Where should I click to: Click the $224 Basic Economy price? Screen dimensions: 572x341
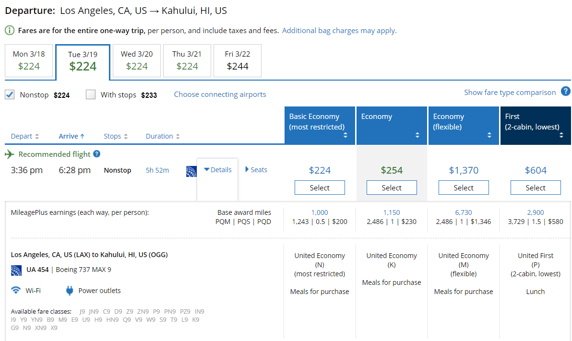click(x=320, y=170)
